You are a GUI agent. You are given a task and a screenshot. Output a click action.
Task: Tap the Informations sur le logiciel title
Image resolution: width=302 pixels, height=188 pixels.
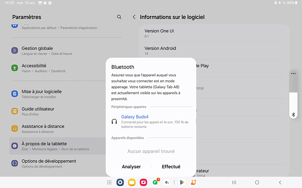pyautogui.click(x=172, y=17)
